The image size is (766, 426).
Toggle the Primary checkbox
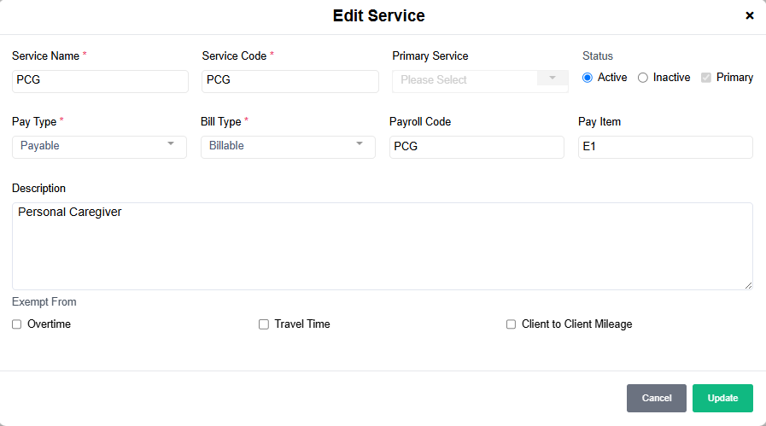(705, 78)
